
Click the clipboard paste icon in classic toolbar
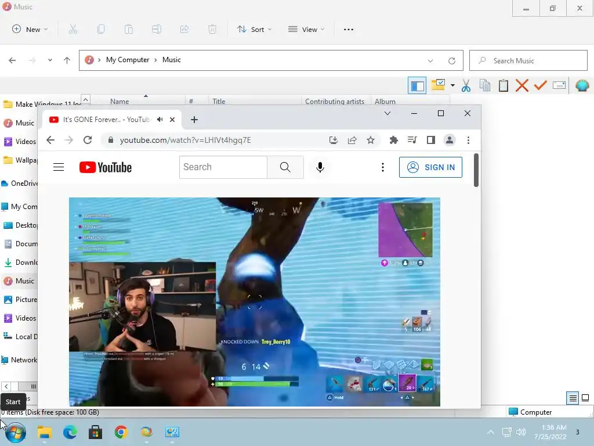[x=504, y=86]
